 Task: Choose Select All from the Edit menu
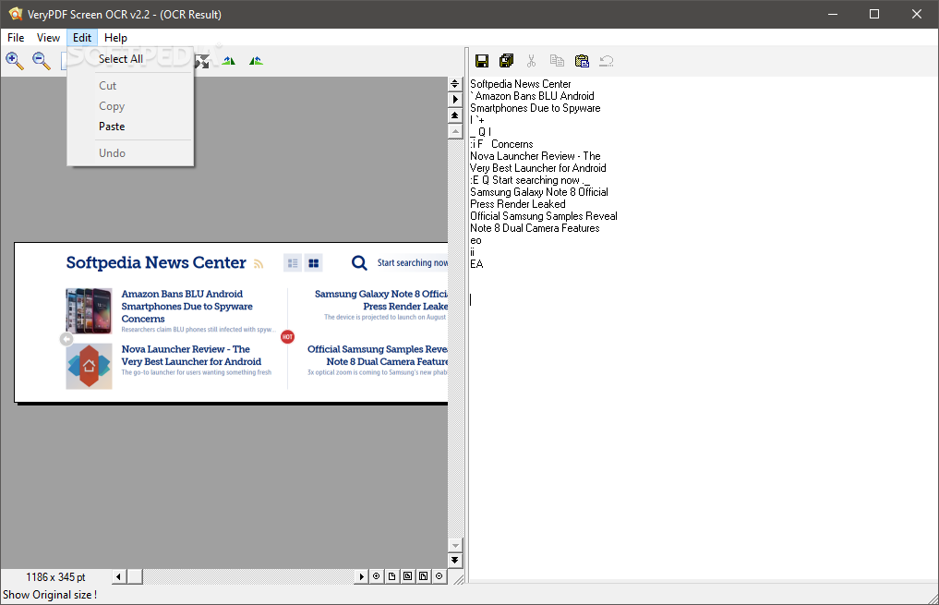pyautogui.click(x=130, y=59)
